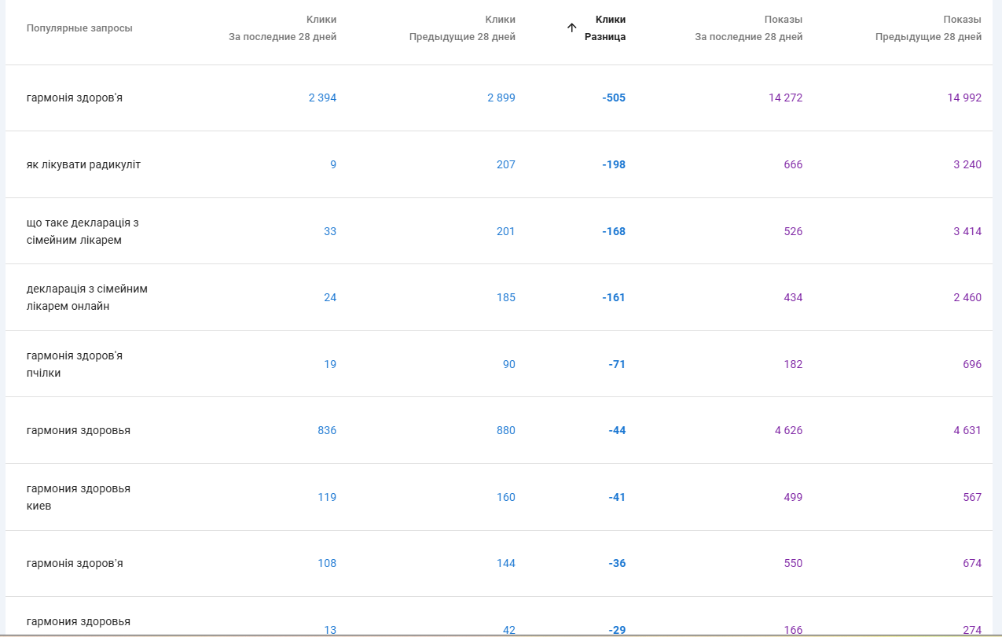Sort by Показы За последние 28 дней header
This screenshot has height=637, width=1002.
748,28
